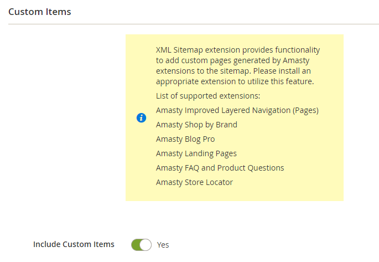The image size is (379, 262).
Task: Click the white knob of the toggle switch
Action: tap(146, 245)
